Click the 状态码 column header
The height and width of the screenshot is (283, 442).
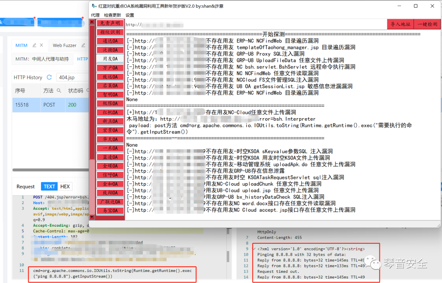(76, 91)
